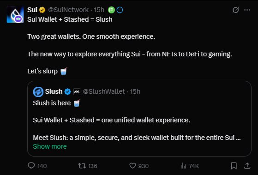Screen dimensions: 258x175
Task: Bookmark this post
Action: point(234,166)
